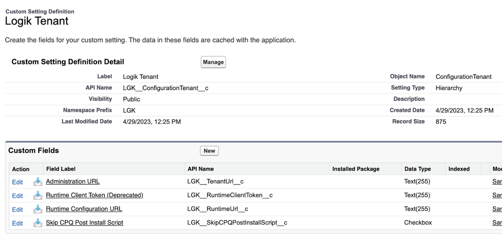Click the download icon beside Runtime Configuration URL

pyautogui.click(x=38, y=209)
